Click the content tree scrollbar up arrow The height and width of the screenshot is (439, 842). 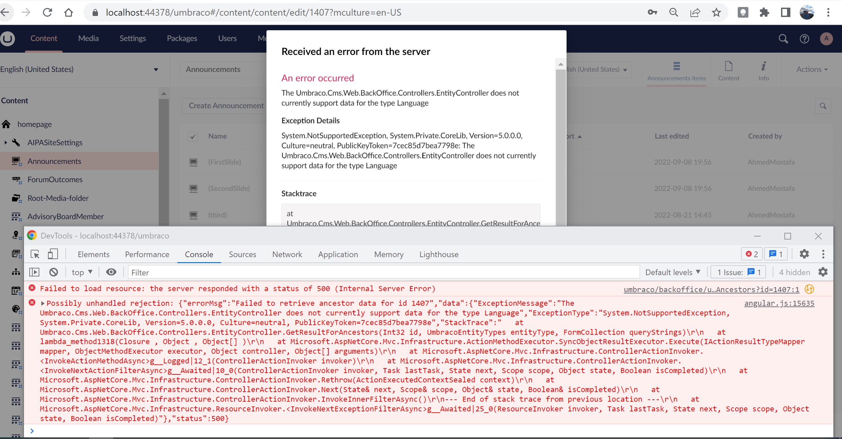click(x=164, y=94)
